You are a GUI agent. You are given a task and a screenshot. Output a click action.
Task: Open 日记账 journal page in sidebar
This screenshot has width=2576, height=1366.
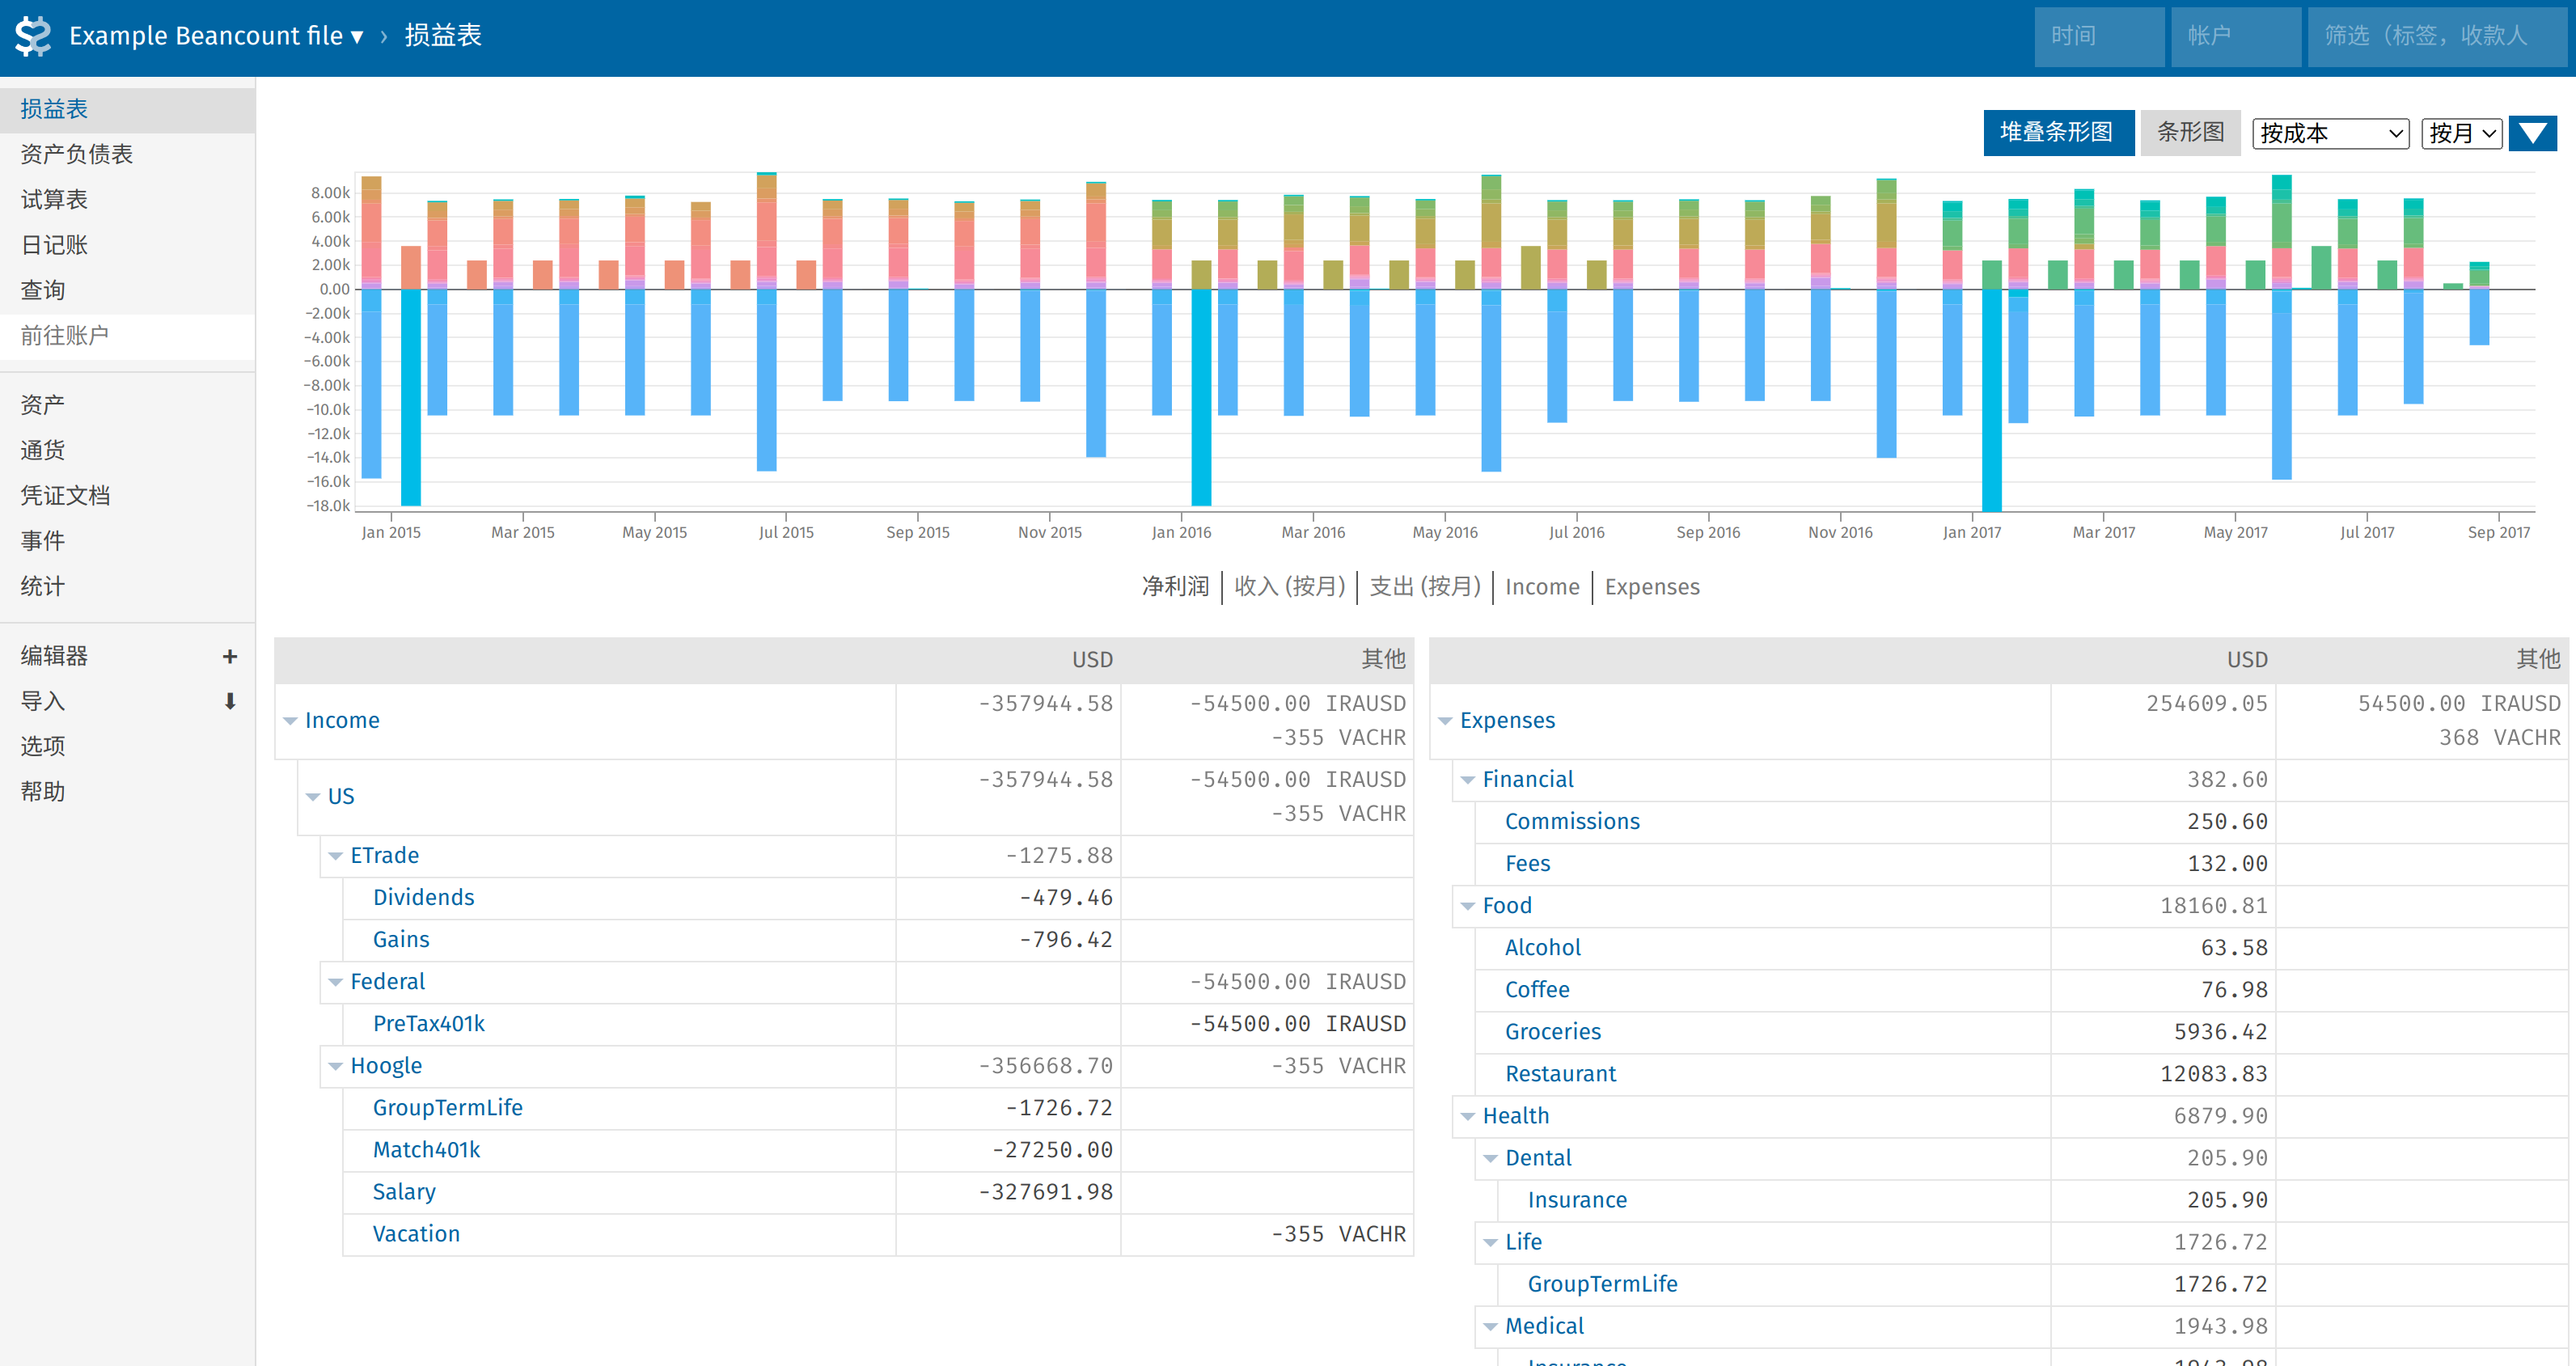pos(54,245)
